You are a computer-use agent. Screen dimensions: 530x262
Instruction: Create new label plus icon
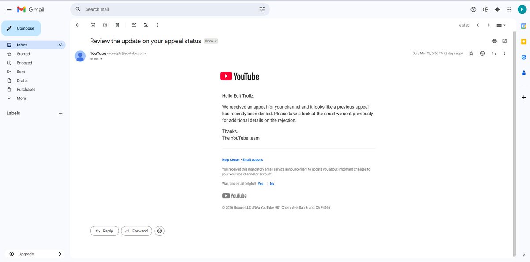(61, 113)
